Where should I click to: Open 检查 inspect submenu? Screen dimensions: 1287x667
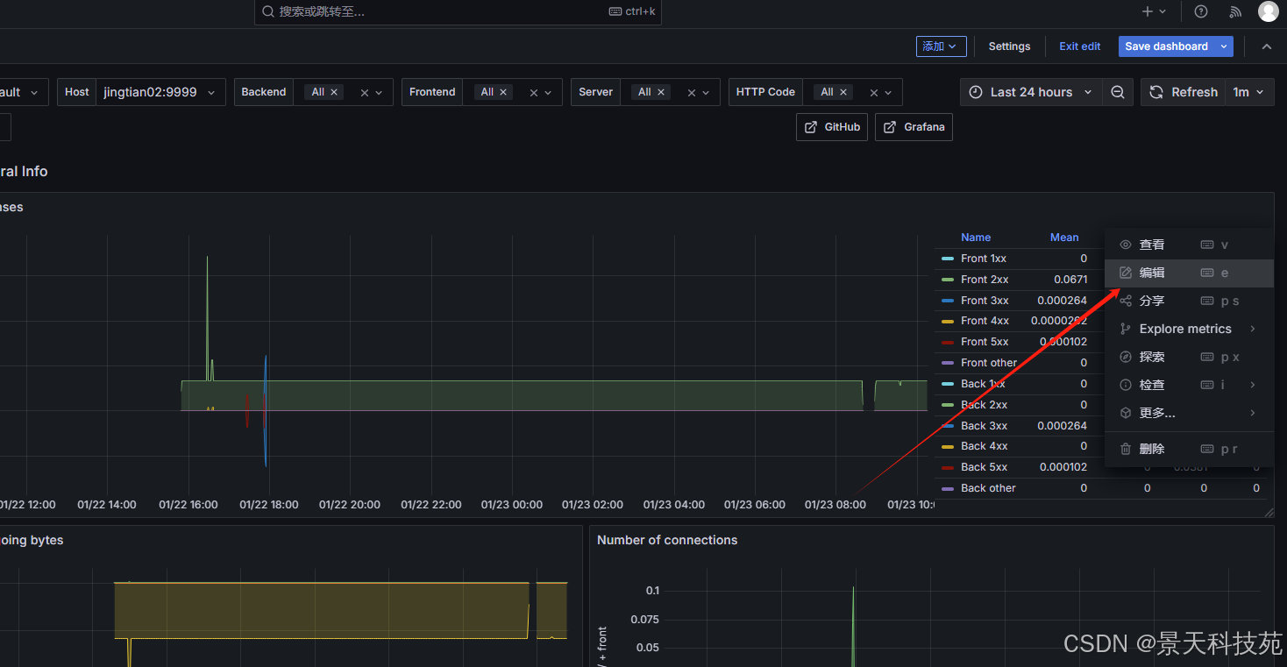click(1189, 386)
